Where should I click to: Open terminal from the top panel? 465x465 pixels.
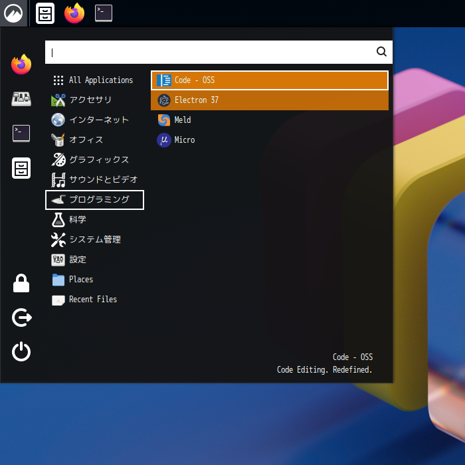click(104, 13)
